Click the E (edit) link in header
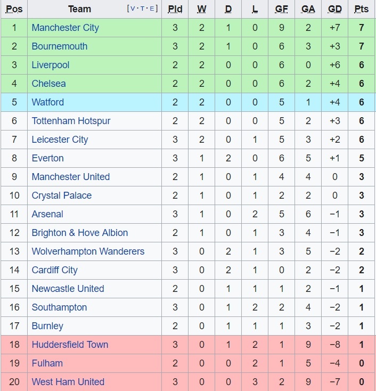 (x=152, y=9)
